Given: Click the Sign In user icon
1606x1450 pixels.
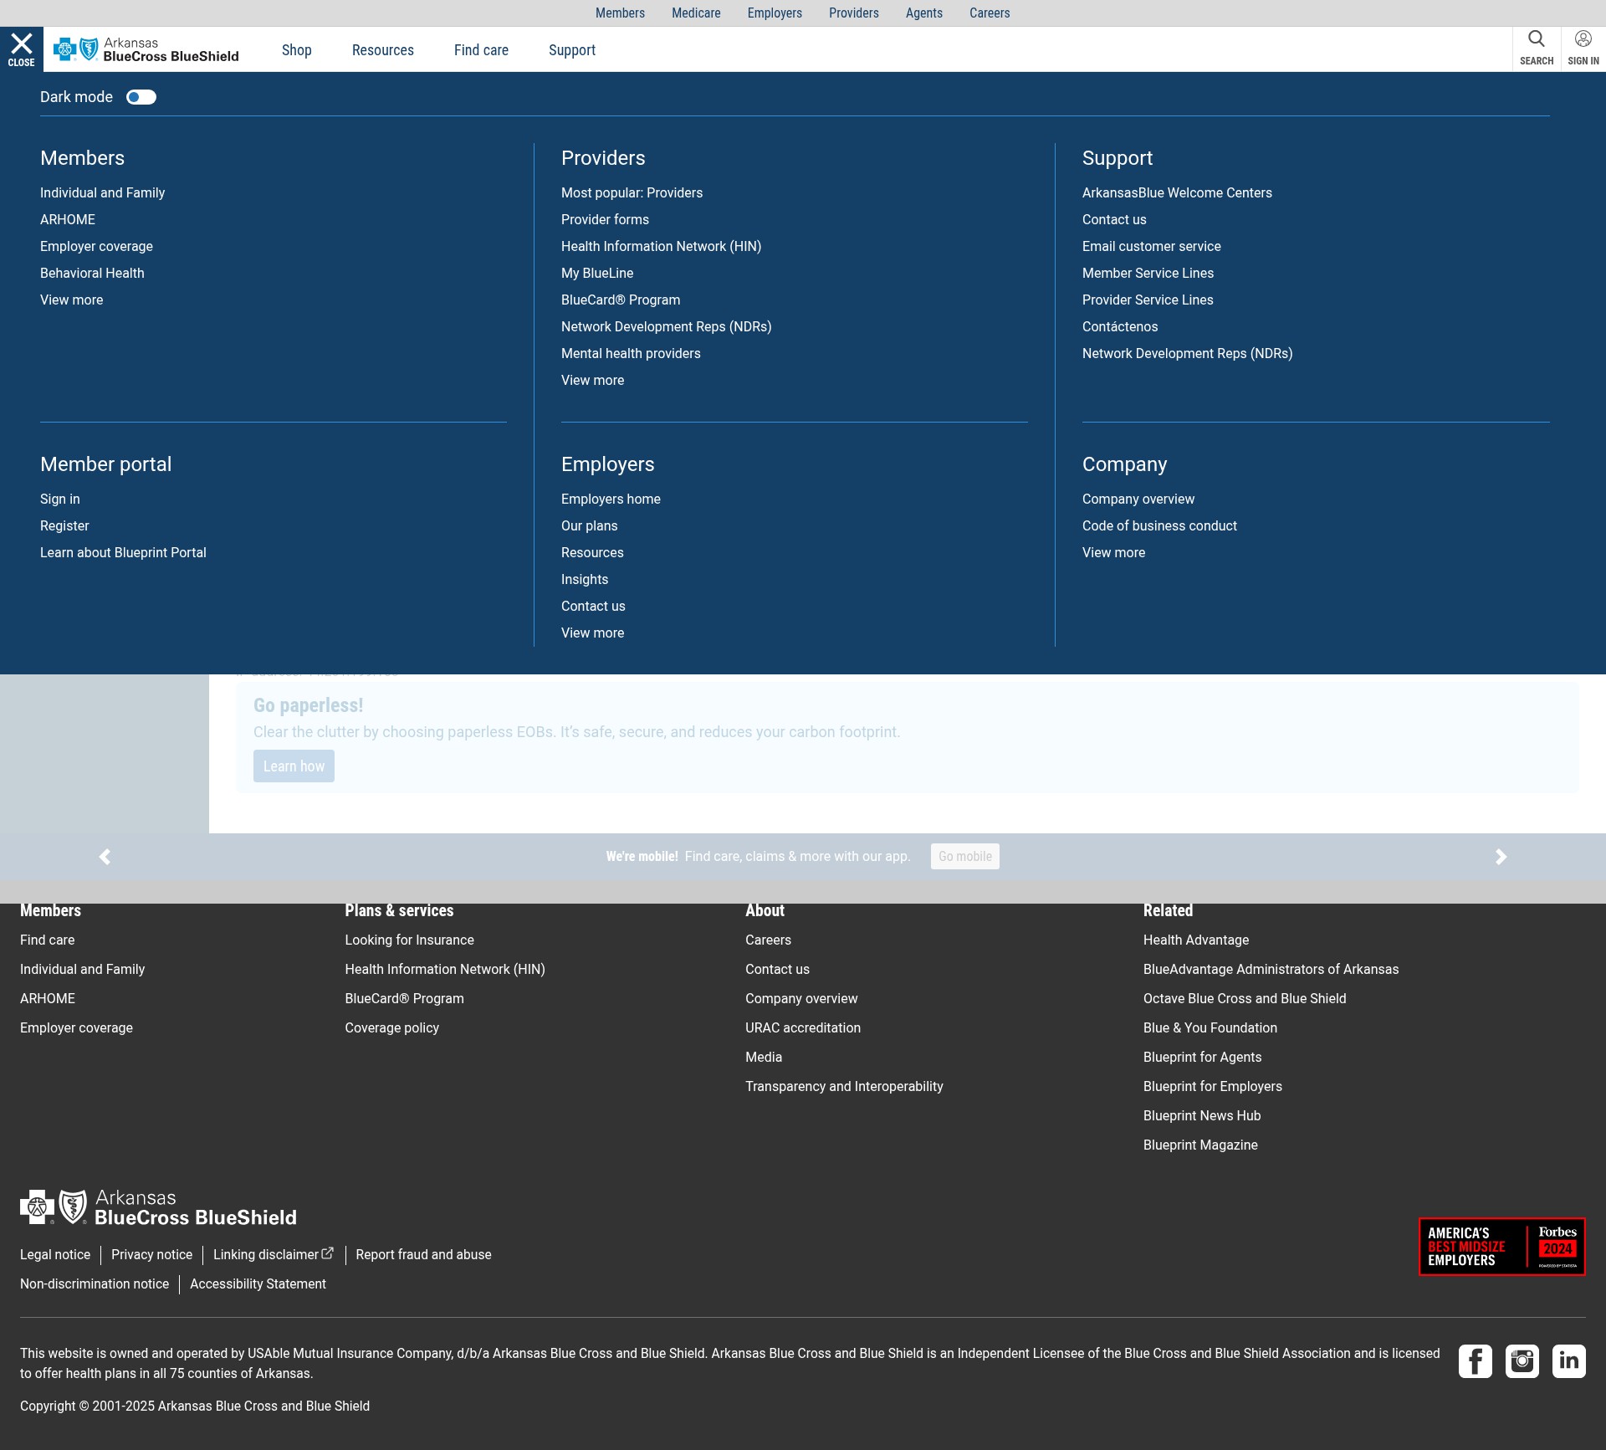Looking at the screenshot, I should 1583,49.
